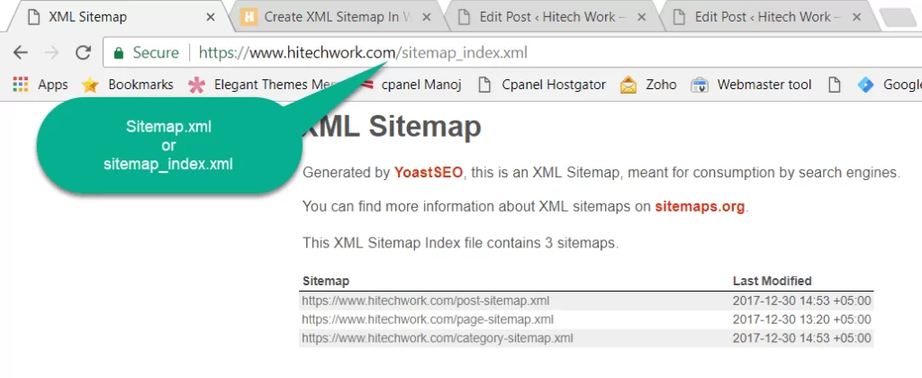Screen dimensions: 922x378
Task: Open the Apps grid icon in bookmarks bar
Action: (21, 85)
